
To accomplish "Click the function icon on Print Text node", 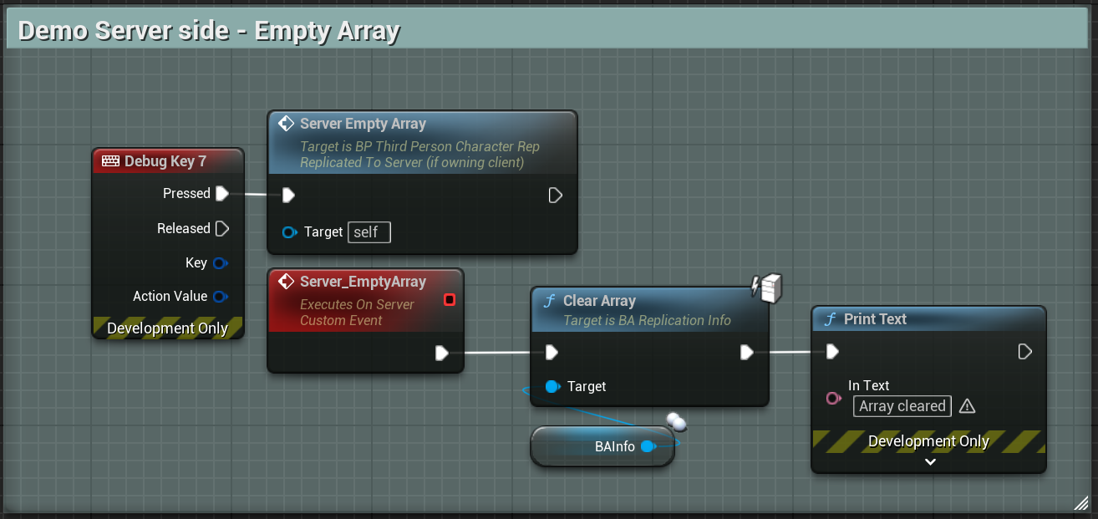I will [x=830, y=320].
